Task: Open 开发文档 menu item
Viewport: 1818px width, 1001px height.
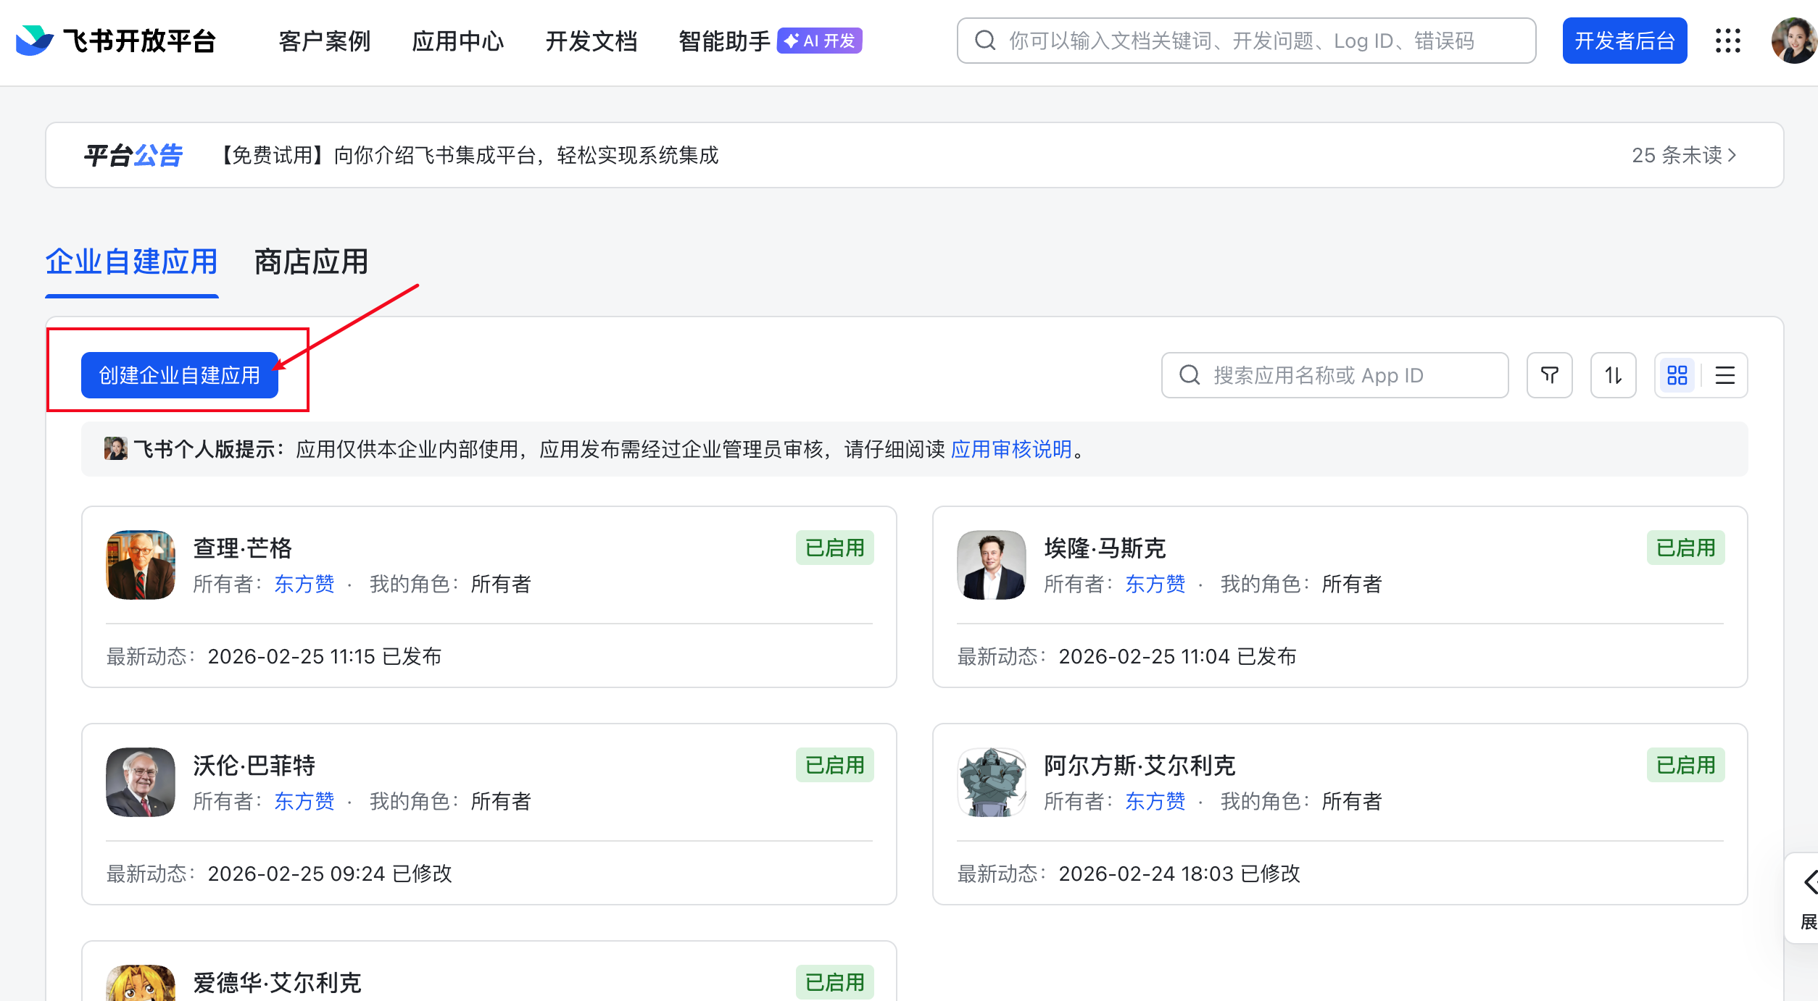Action: (x=591, y=41)
